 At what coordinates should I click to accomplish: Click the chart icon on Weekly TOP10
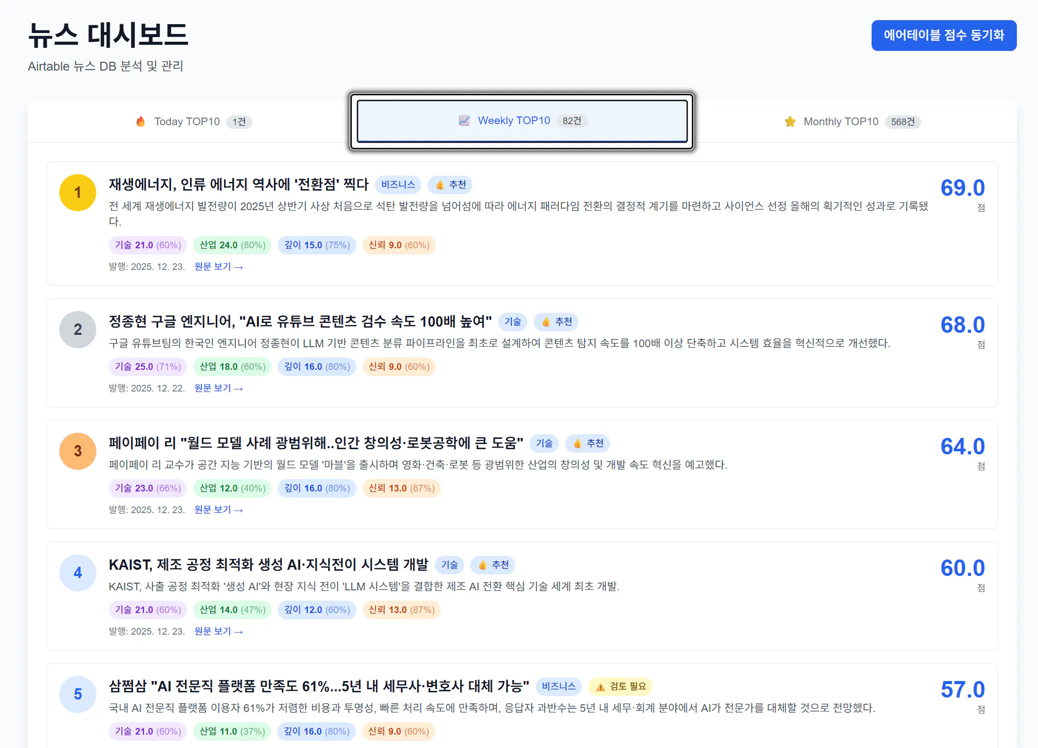pyautogui.click(x=464, y=121)
